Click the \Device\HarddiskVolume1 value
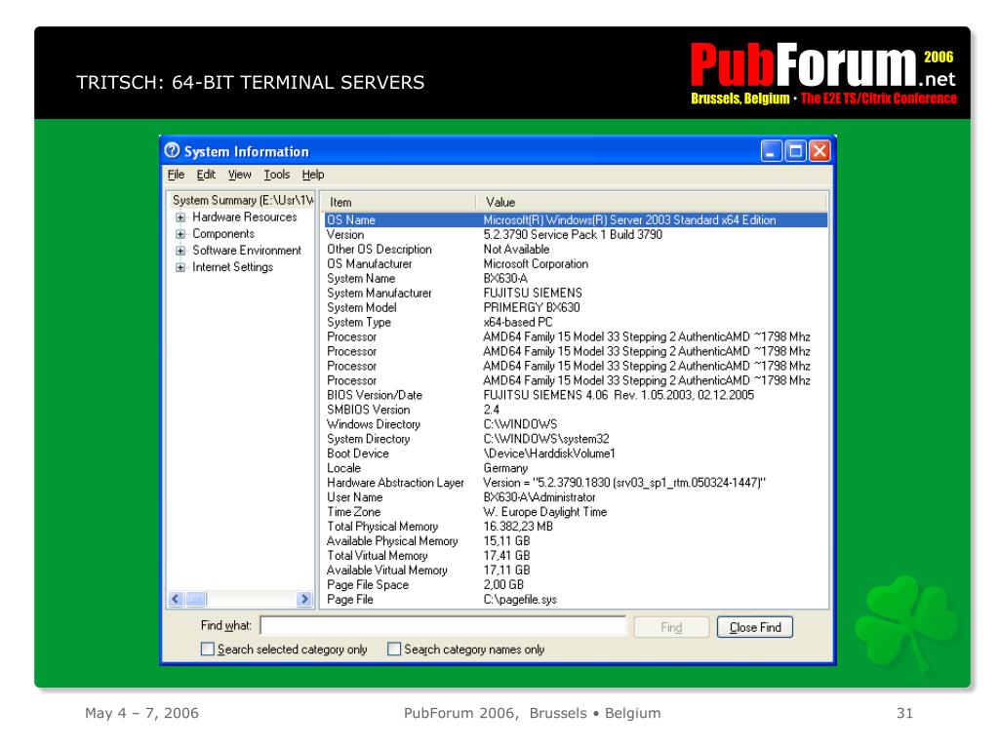 pos(549,453)
